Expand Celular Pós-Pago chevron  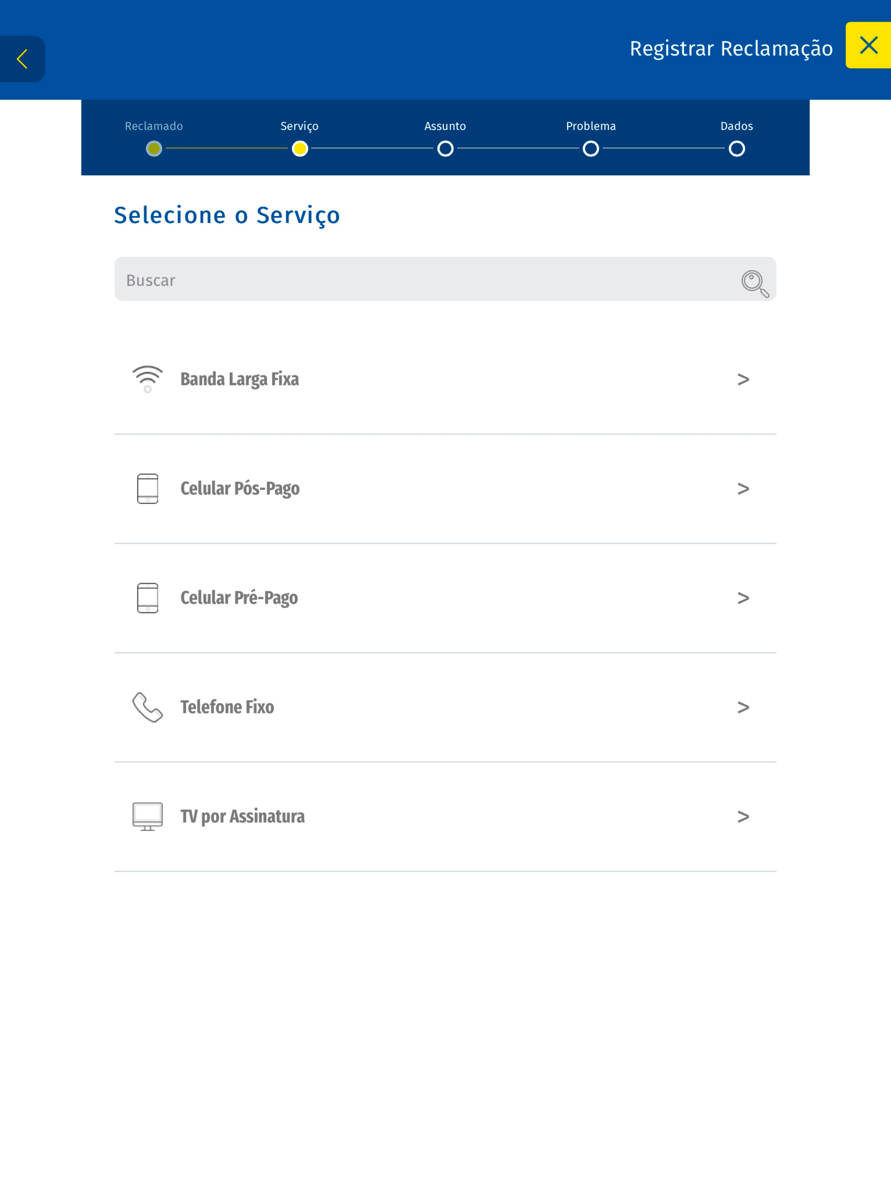743,489
